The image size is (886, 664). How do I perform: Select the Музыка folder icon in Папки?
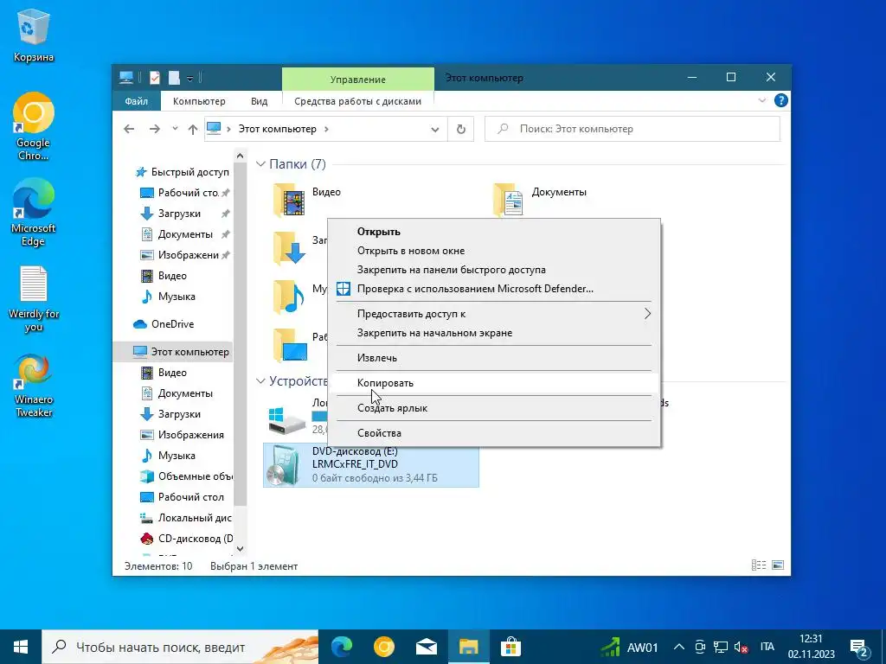(289, 297)
